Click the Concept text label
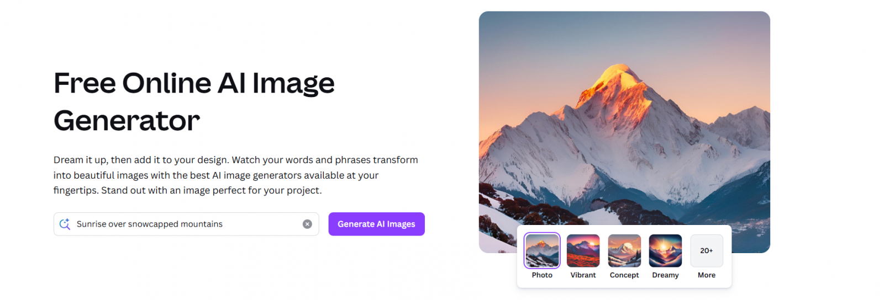Screen dimensions: 884x300 click(624, 275)
